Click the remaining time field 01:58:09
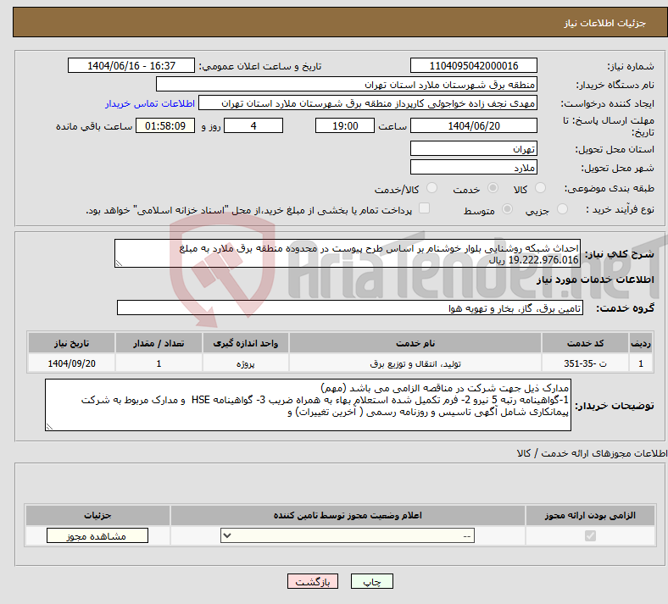 click(x=165, y=125)
